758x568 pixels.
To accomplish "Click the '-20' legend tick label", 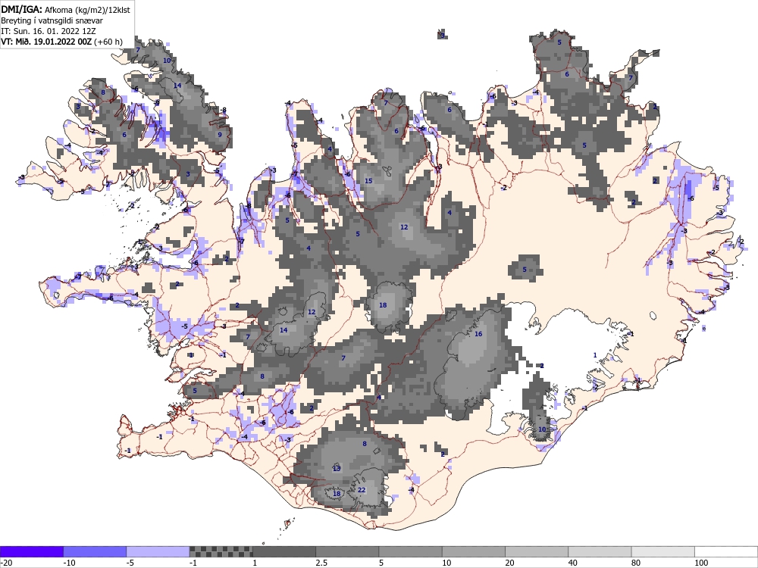I will click(6, 563).
